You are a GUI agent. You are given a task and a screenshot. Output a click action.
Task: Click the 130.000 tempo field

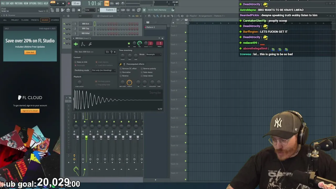[x=76, y=3]
